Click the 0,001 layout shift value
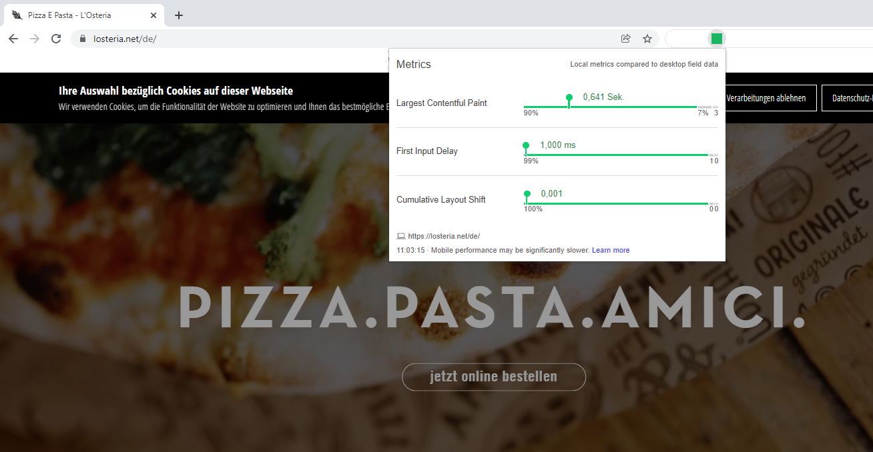 click(x=552, y=193)
